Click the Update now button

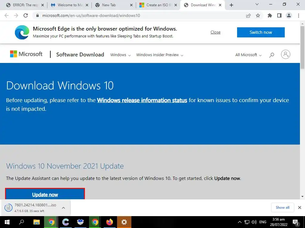pos(45,194)
